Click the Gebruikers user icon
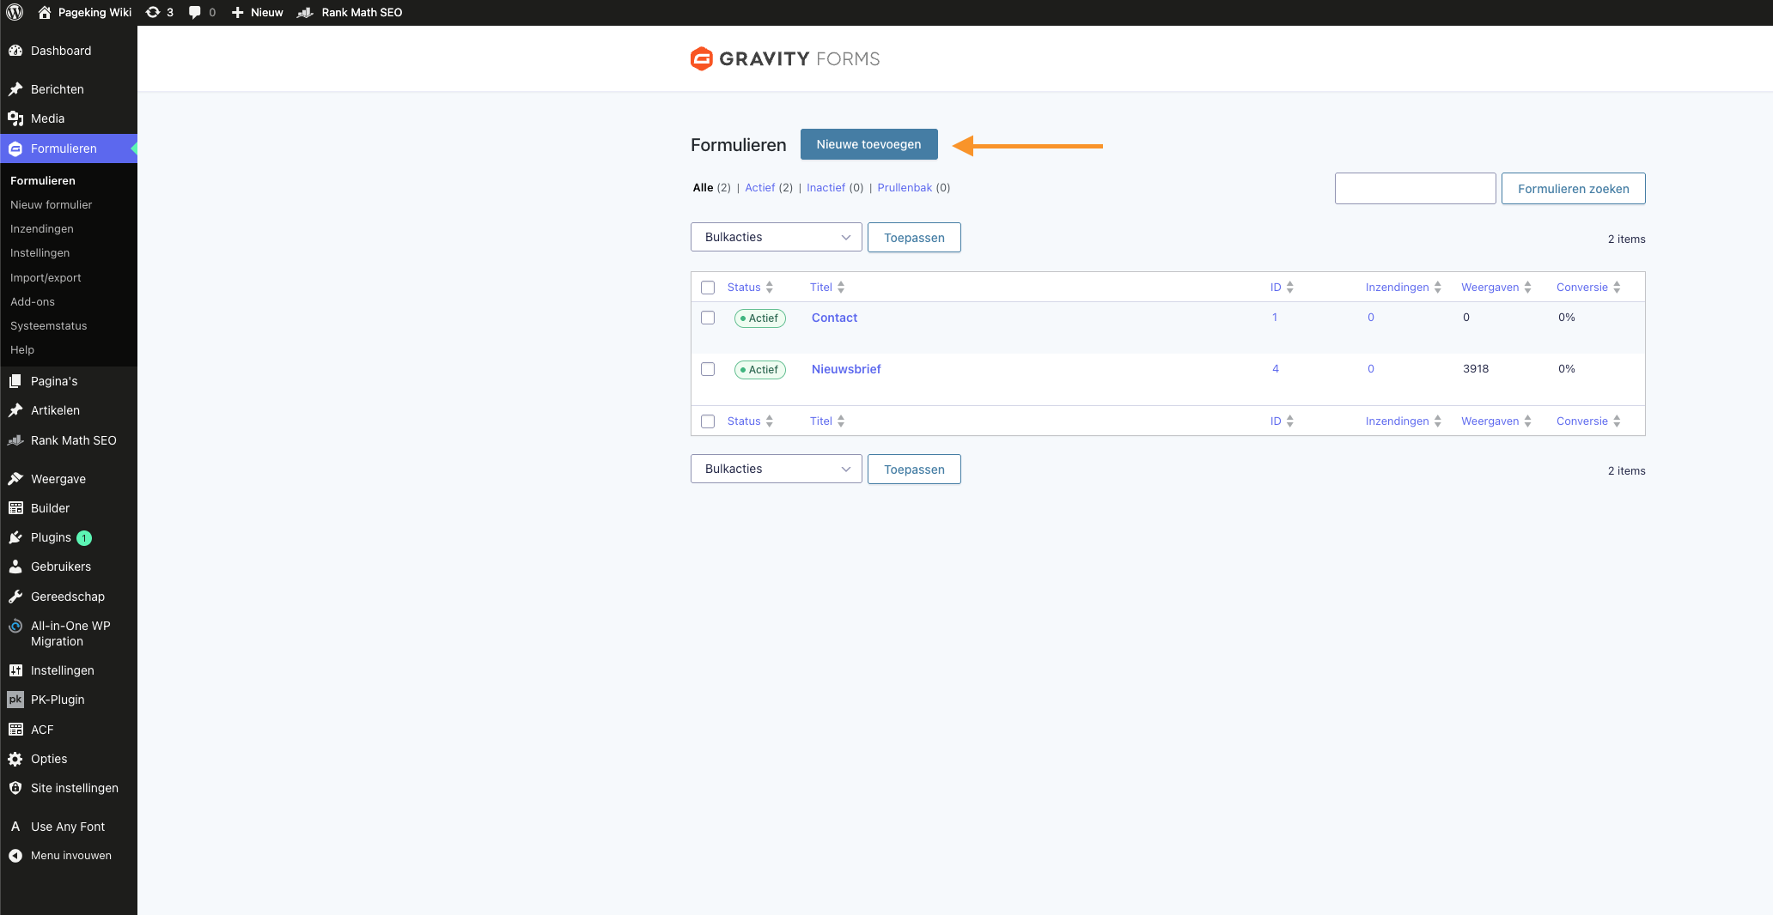This screenshot has width=1773, height=915. 15,567
